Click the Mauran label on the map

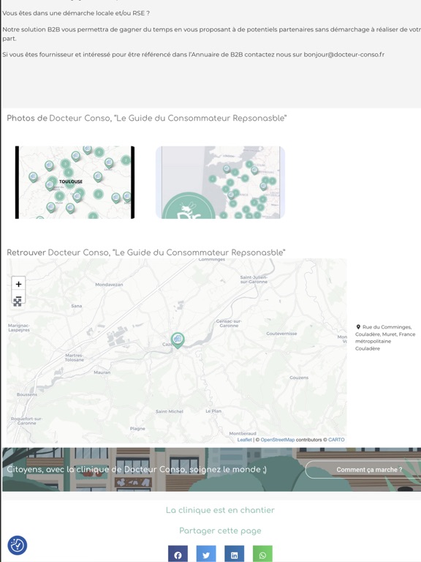point(102,372)
